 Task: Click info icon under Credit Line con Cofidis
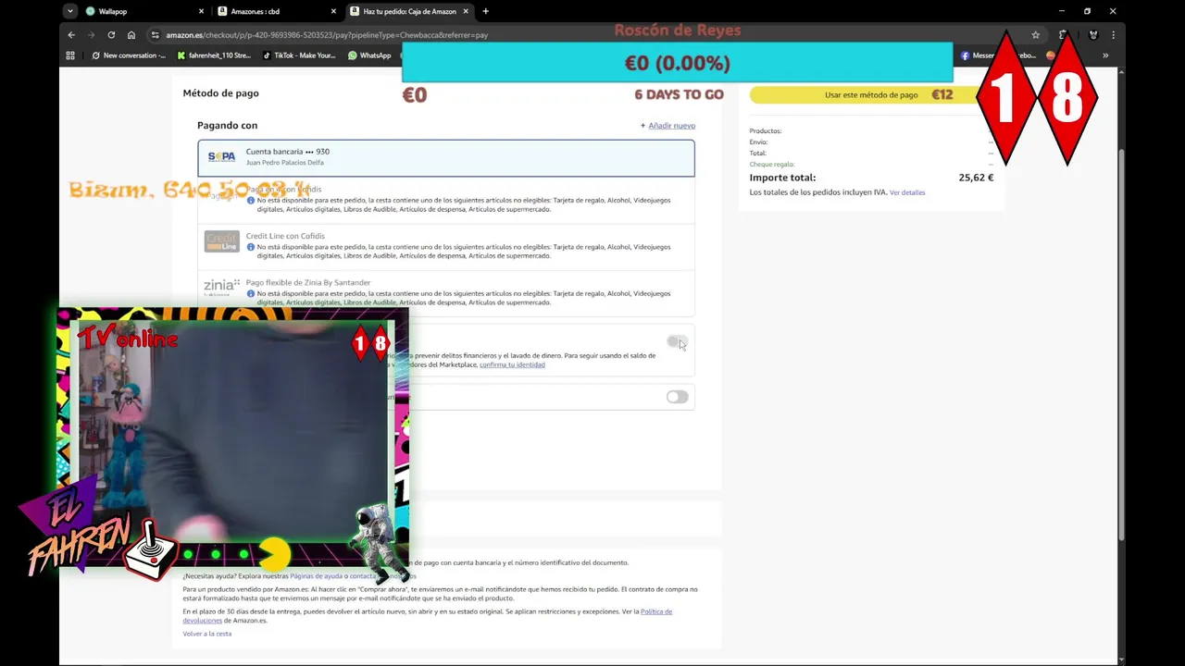251,247
